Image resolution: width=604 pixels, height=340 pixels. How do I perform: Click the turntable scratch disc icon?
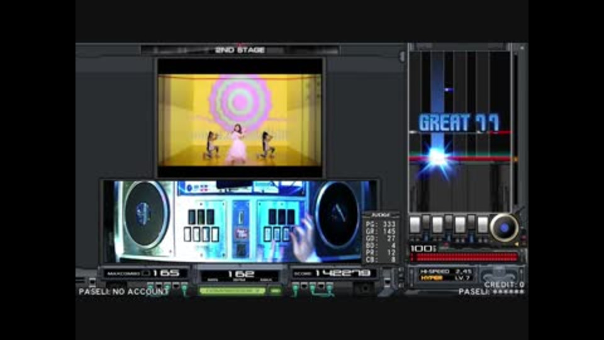pyautogui.click(x=504, y=228)
